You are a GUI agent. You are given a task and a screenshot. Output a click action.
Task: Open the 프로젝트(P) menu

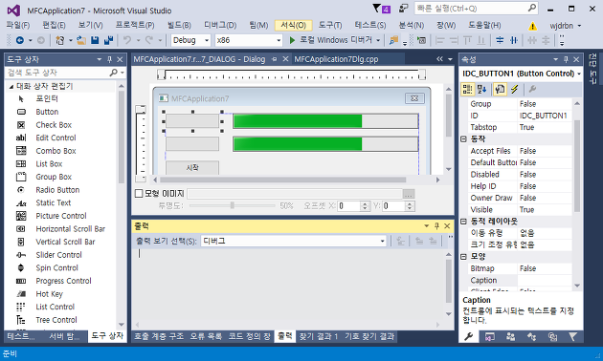[x=135, y=26]
